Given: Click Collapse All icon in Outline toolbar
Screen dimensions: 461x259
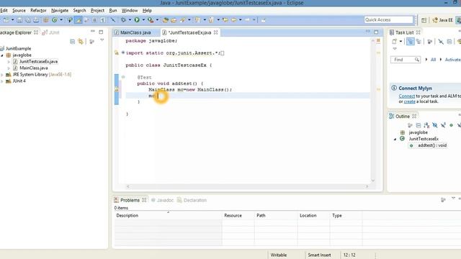Looking at the screenshot, I should [419, 125].
